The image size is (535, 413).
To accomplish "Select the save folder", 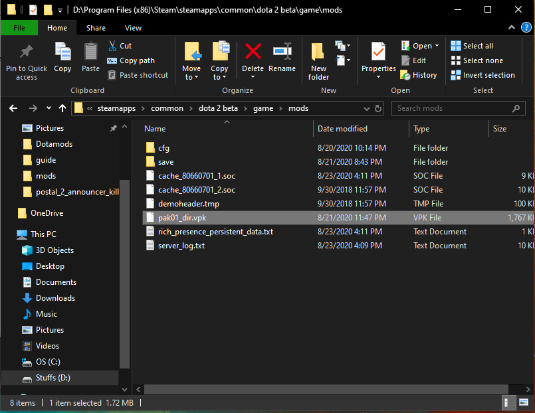I will (x=338, y=162).
